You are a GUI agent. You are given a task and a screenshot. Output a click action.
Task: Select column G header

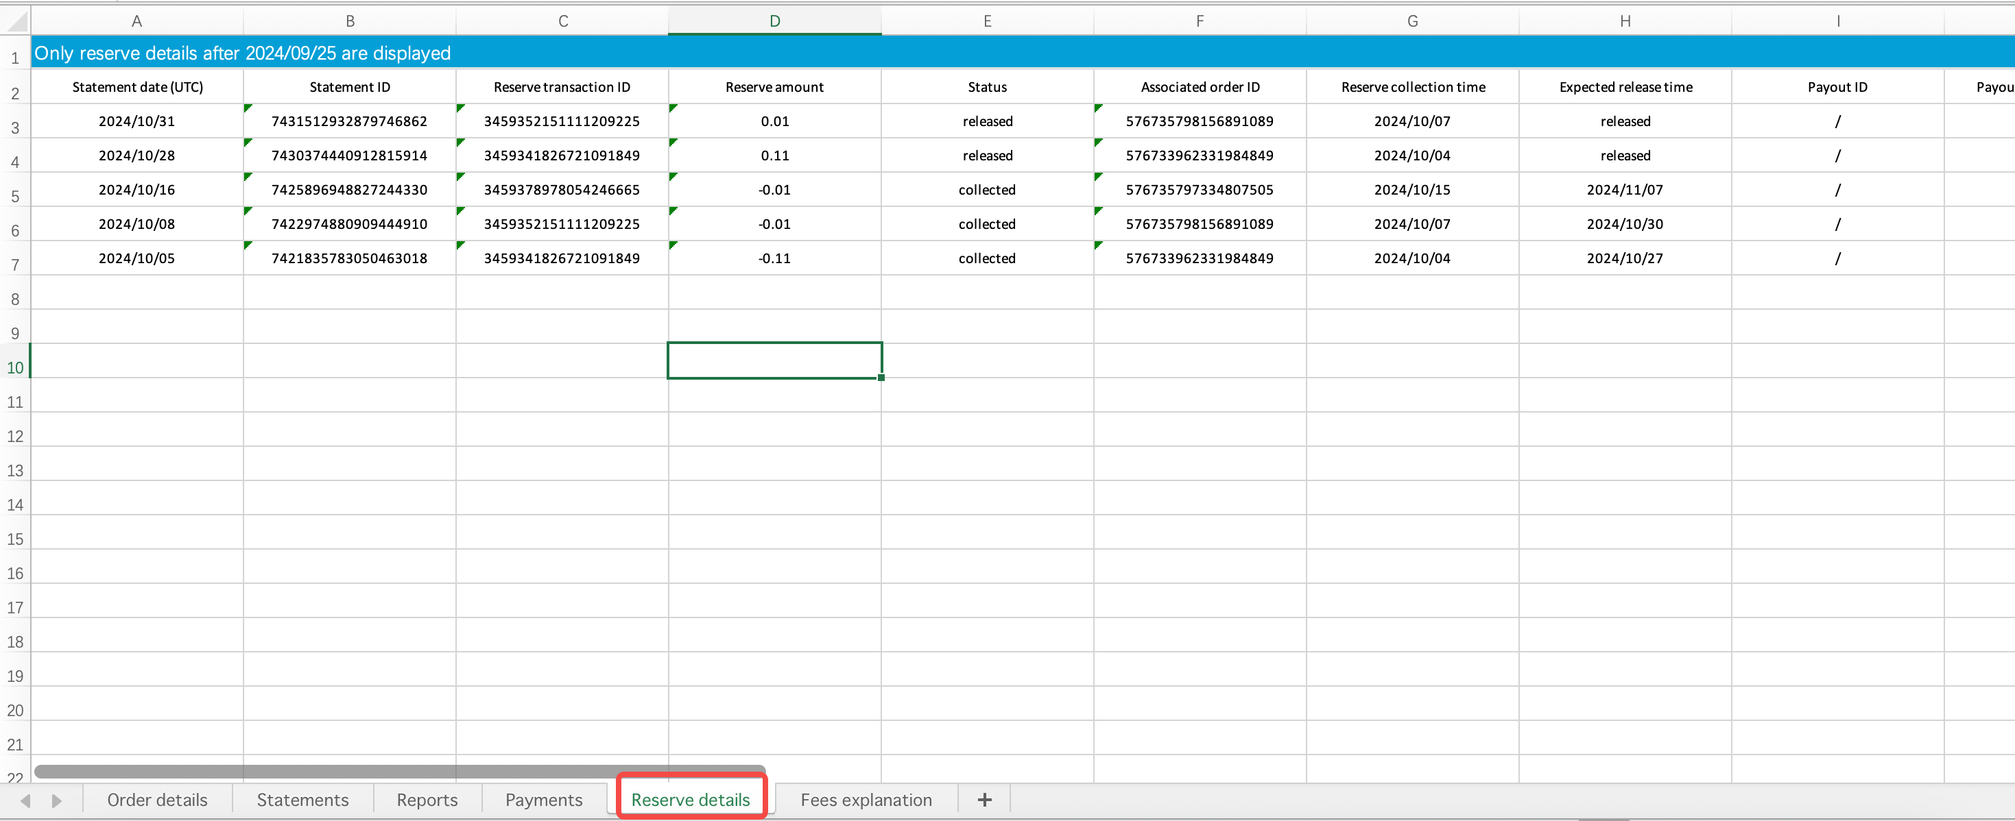1412,21
